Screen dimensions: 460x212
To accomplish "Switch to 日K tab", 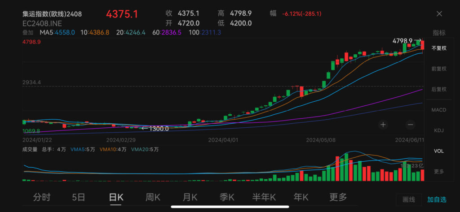I will pos(116,197).
